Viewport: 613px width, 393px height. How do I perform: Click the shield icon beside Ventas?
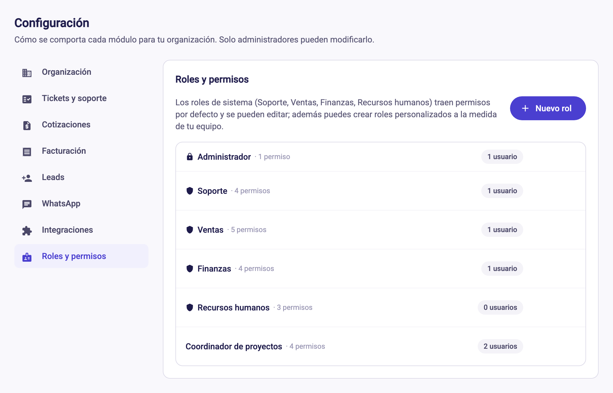189,230
